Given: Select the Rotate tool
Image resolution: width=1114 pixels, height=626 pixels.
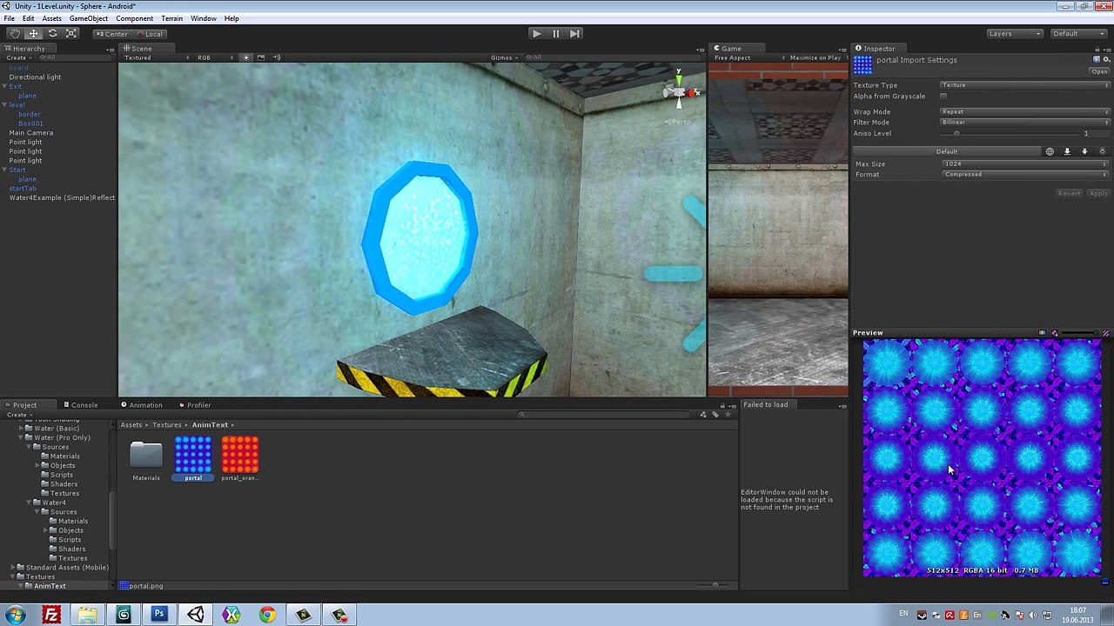Looking at the screenshot, I should [x=52, y=33].
